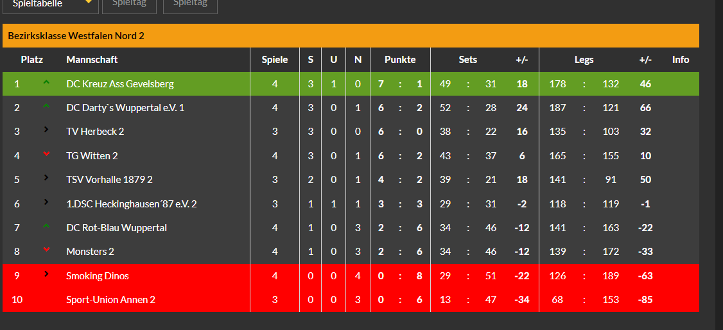Sort by the Punkte column header

pos(400,60)
